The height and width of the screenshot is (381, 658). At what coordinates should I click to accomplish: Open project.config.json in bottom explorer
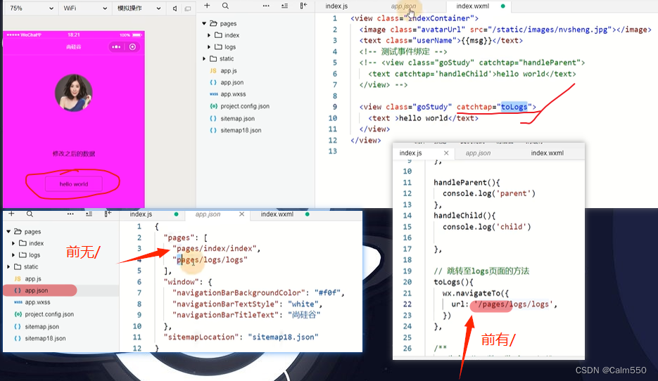tap(49, 314)
